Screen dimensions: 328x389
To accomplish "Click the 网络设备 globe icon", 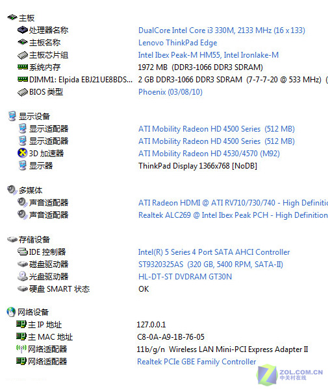I will (x=11, y=312).
